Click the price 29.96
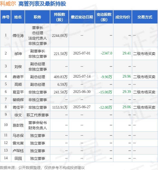This screenshot has height=170, width=158. (x=127, y=77)
